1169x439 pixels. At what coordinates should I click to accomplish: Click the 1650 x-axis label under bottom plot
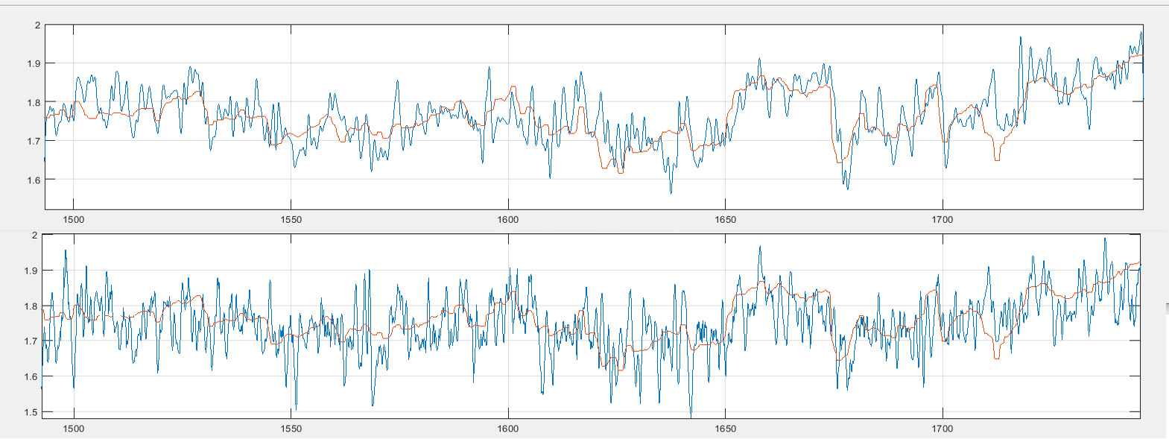click(x=725, y=429)
